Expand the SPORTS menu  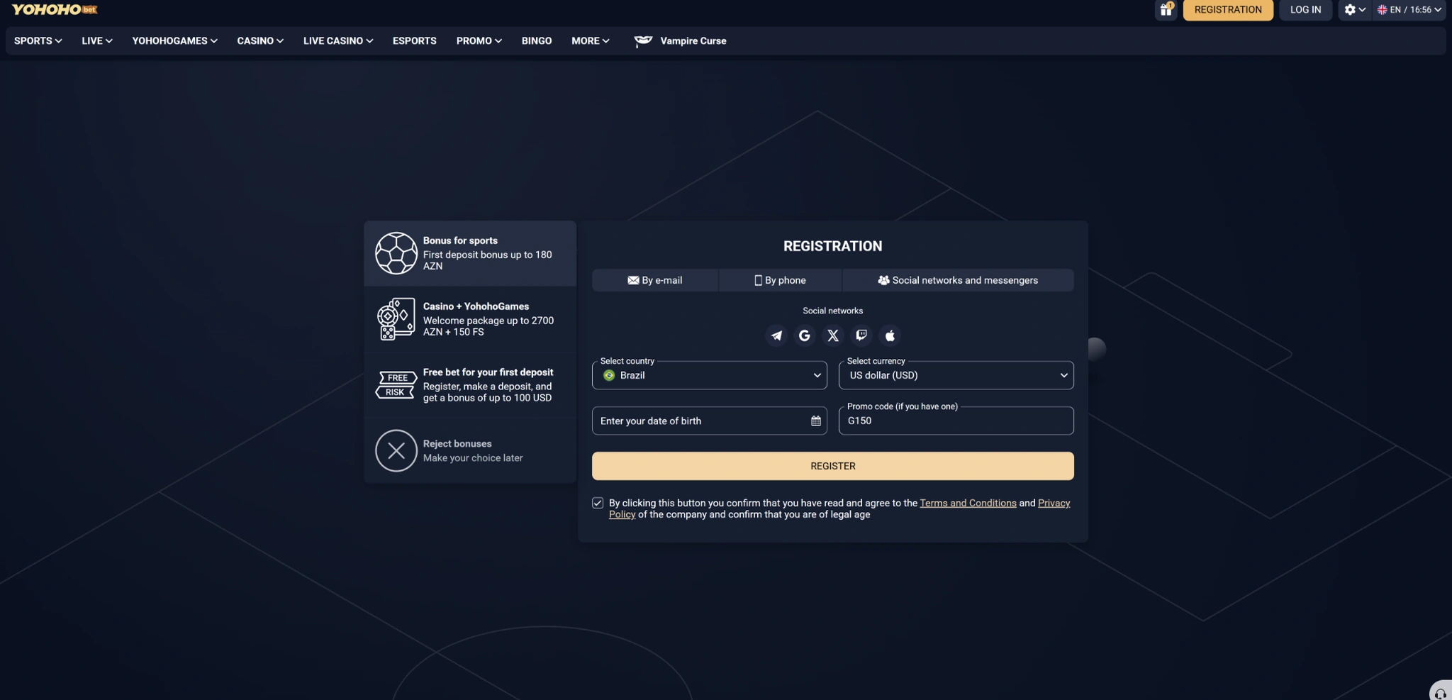[x=38, y=41]
